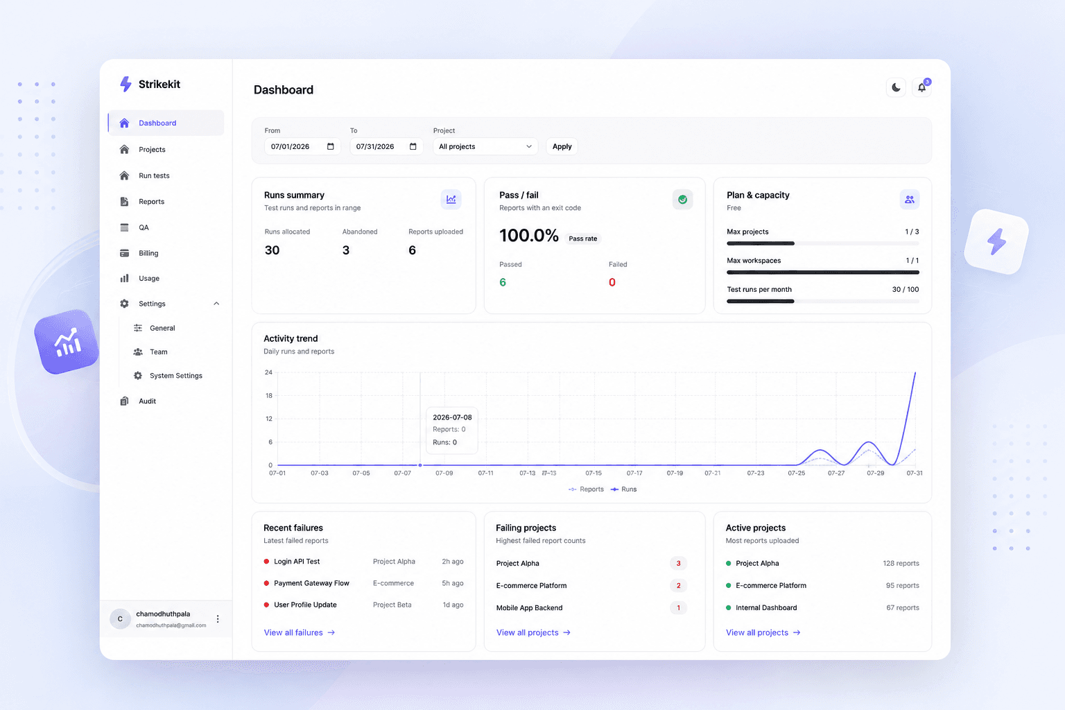Collapse the Settings submenu chevron

click(x=216, y=304)
